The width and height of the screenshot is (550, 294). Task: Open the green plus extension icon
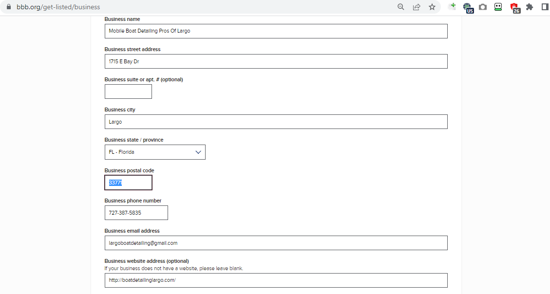pos(452,7)
